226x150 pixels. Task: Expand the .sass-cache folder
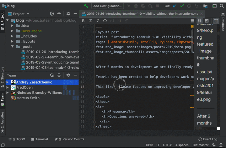(12, 31)
